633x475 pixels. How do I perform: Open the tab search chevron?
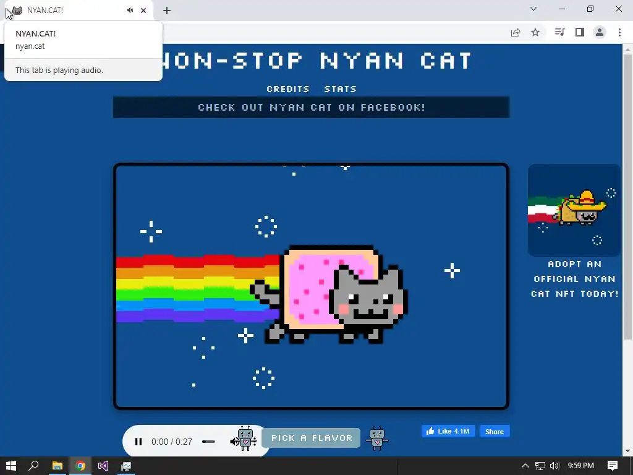(x=533, y=9)
